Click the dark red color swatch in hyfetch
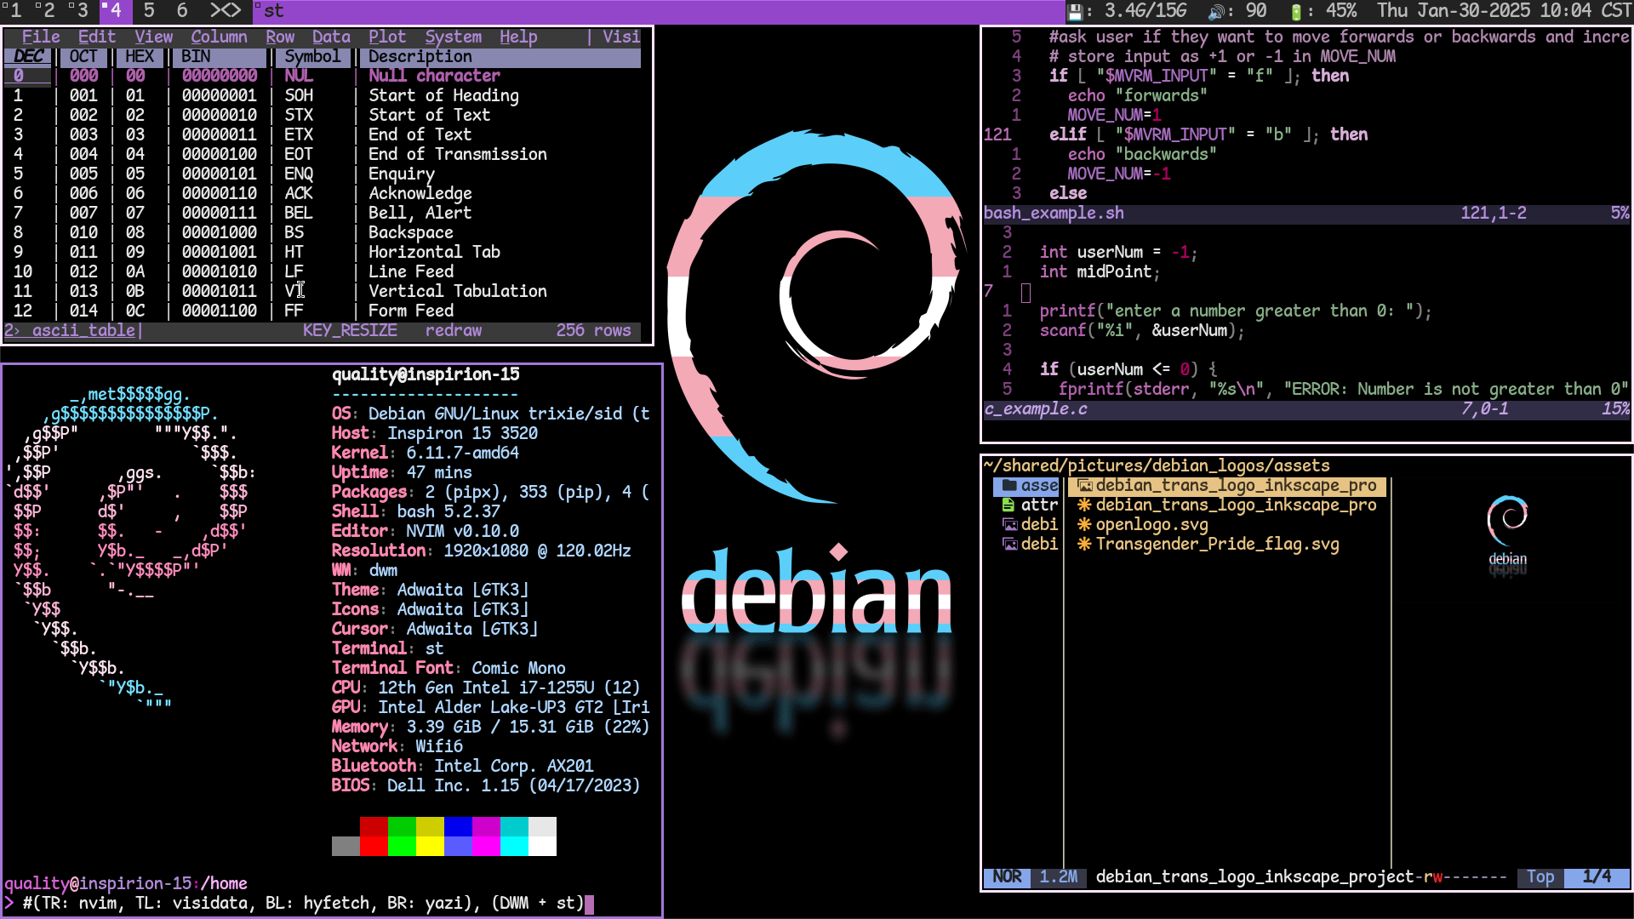 click(374, 826)
